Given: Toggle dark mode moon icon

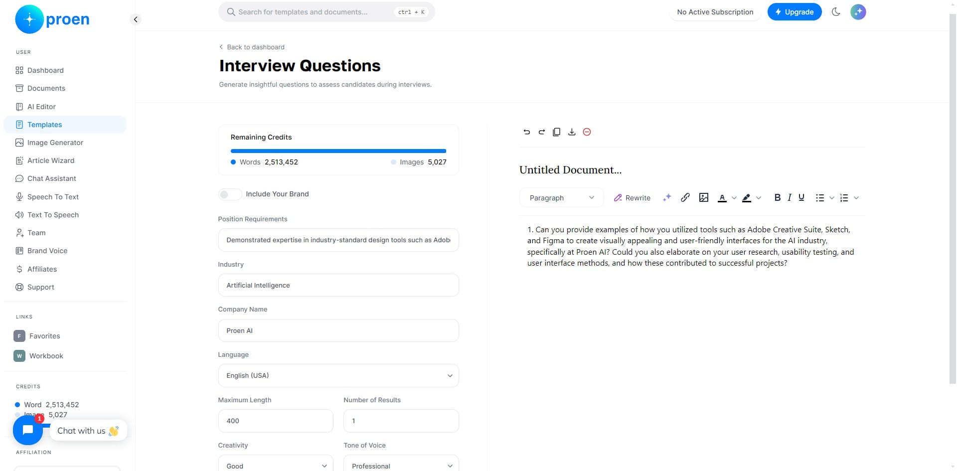Looking at the screenshot, I should (x=836, y=12).
